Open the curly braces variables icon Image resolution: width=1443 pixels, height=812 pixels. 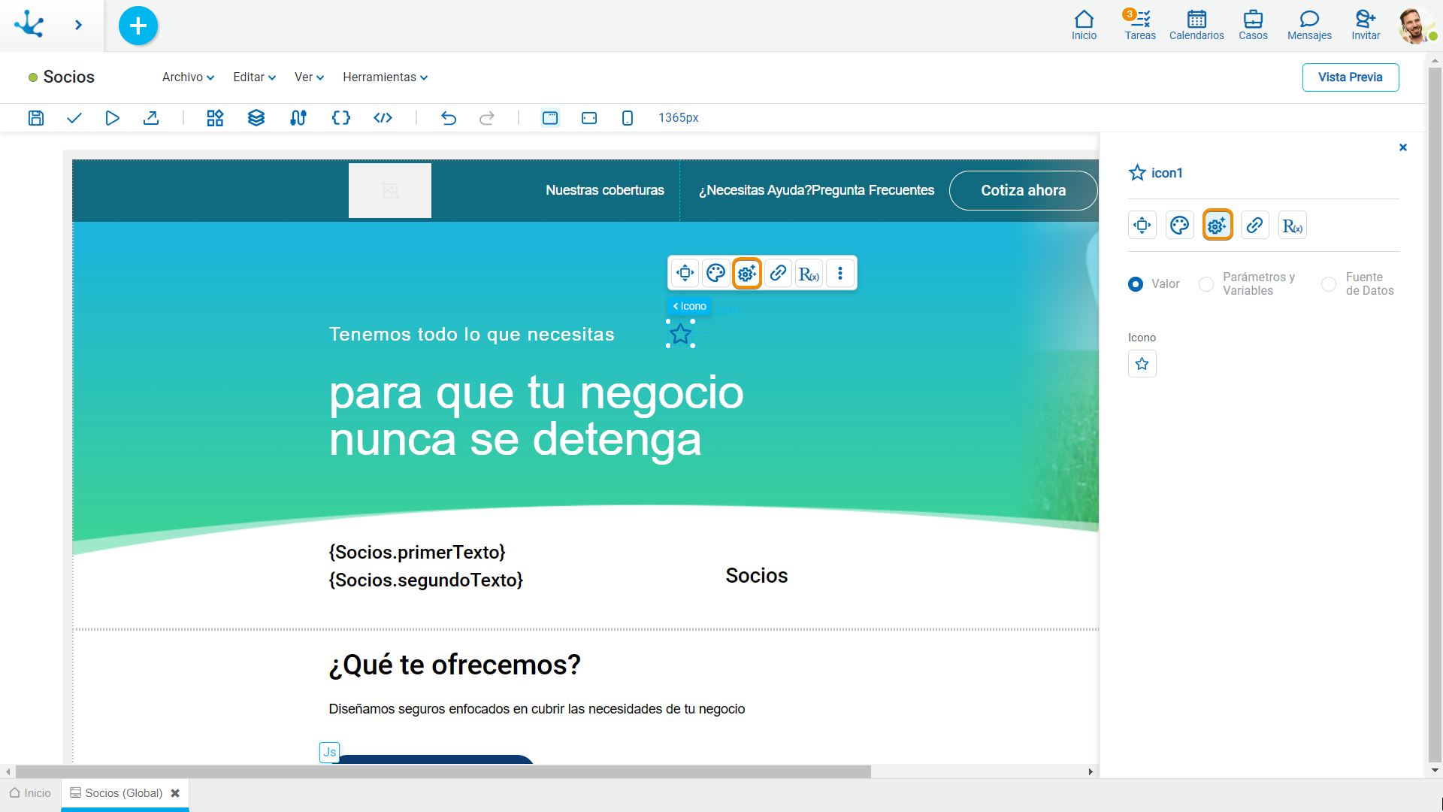coord(341,118)
